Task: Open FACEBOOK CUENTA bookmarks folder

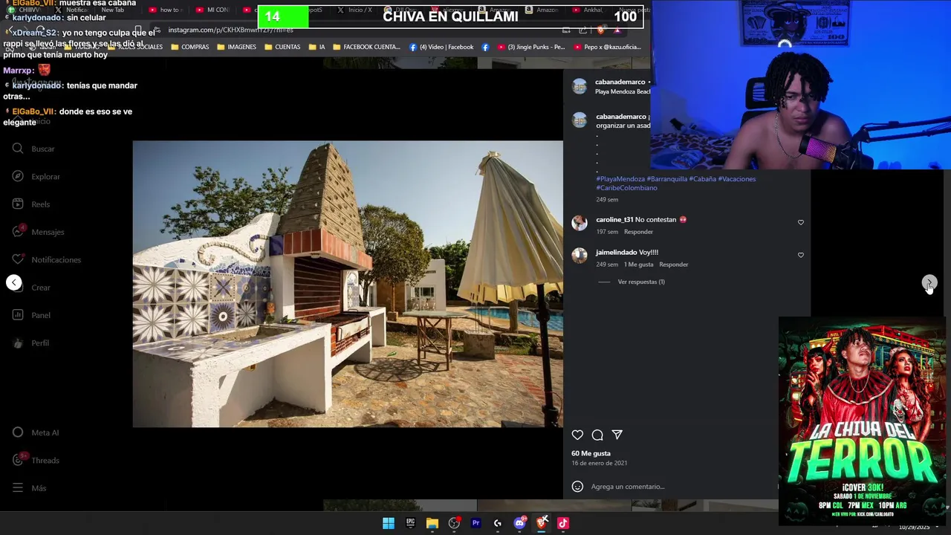Action: click(x=367, y=47)
